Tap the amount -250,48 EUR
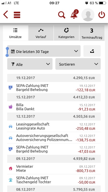108x192 pixels. click(x=85, y=129)
